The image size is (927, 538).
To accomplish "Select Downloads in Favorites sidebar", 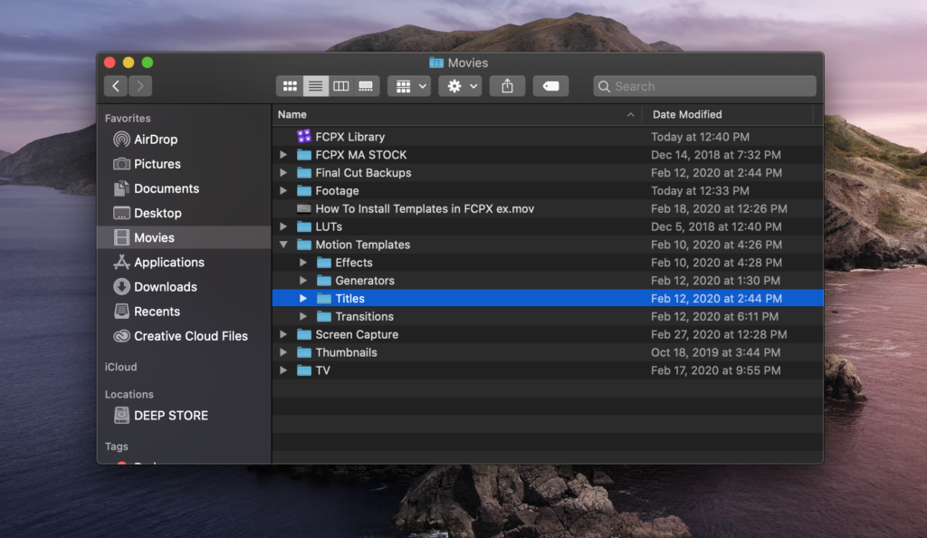I will point(165,287).
